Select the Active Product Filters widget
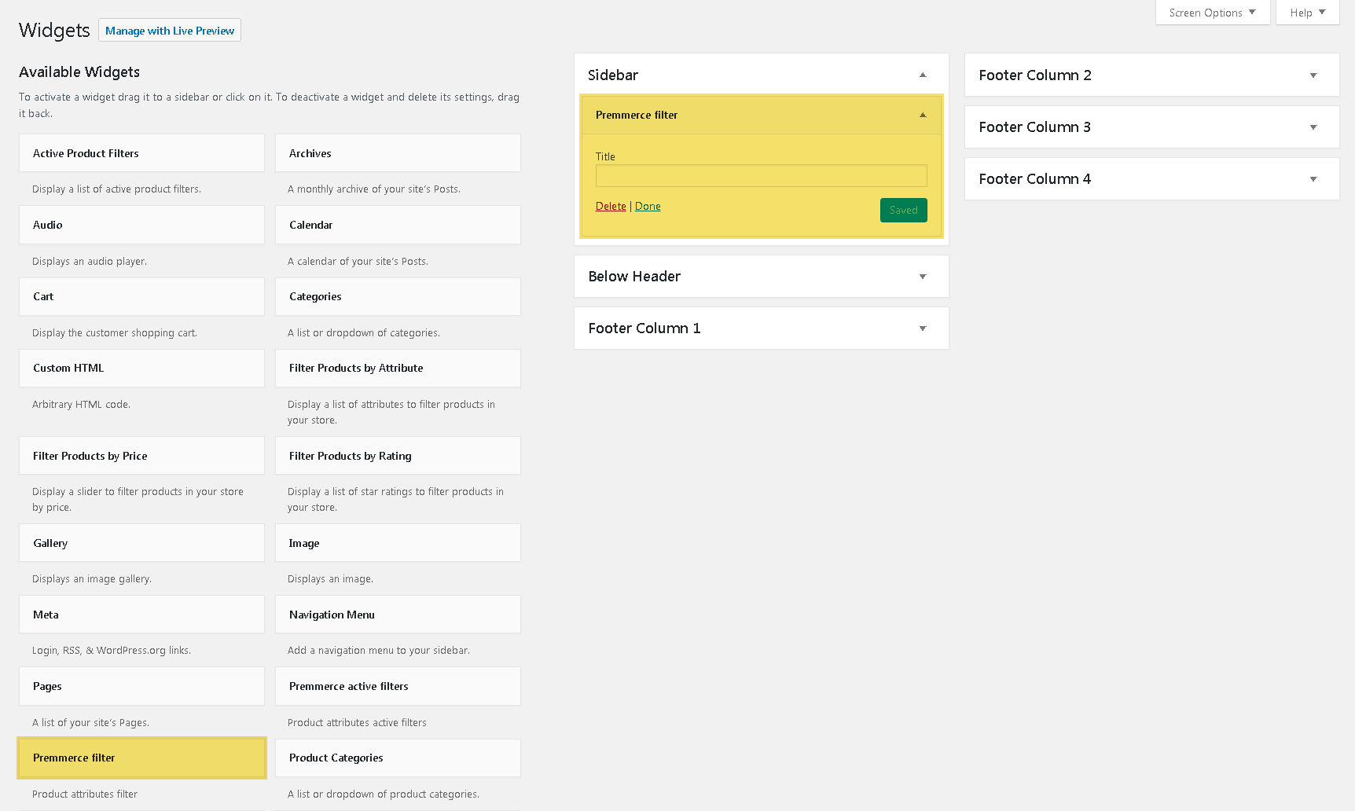 coord(142,153)
